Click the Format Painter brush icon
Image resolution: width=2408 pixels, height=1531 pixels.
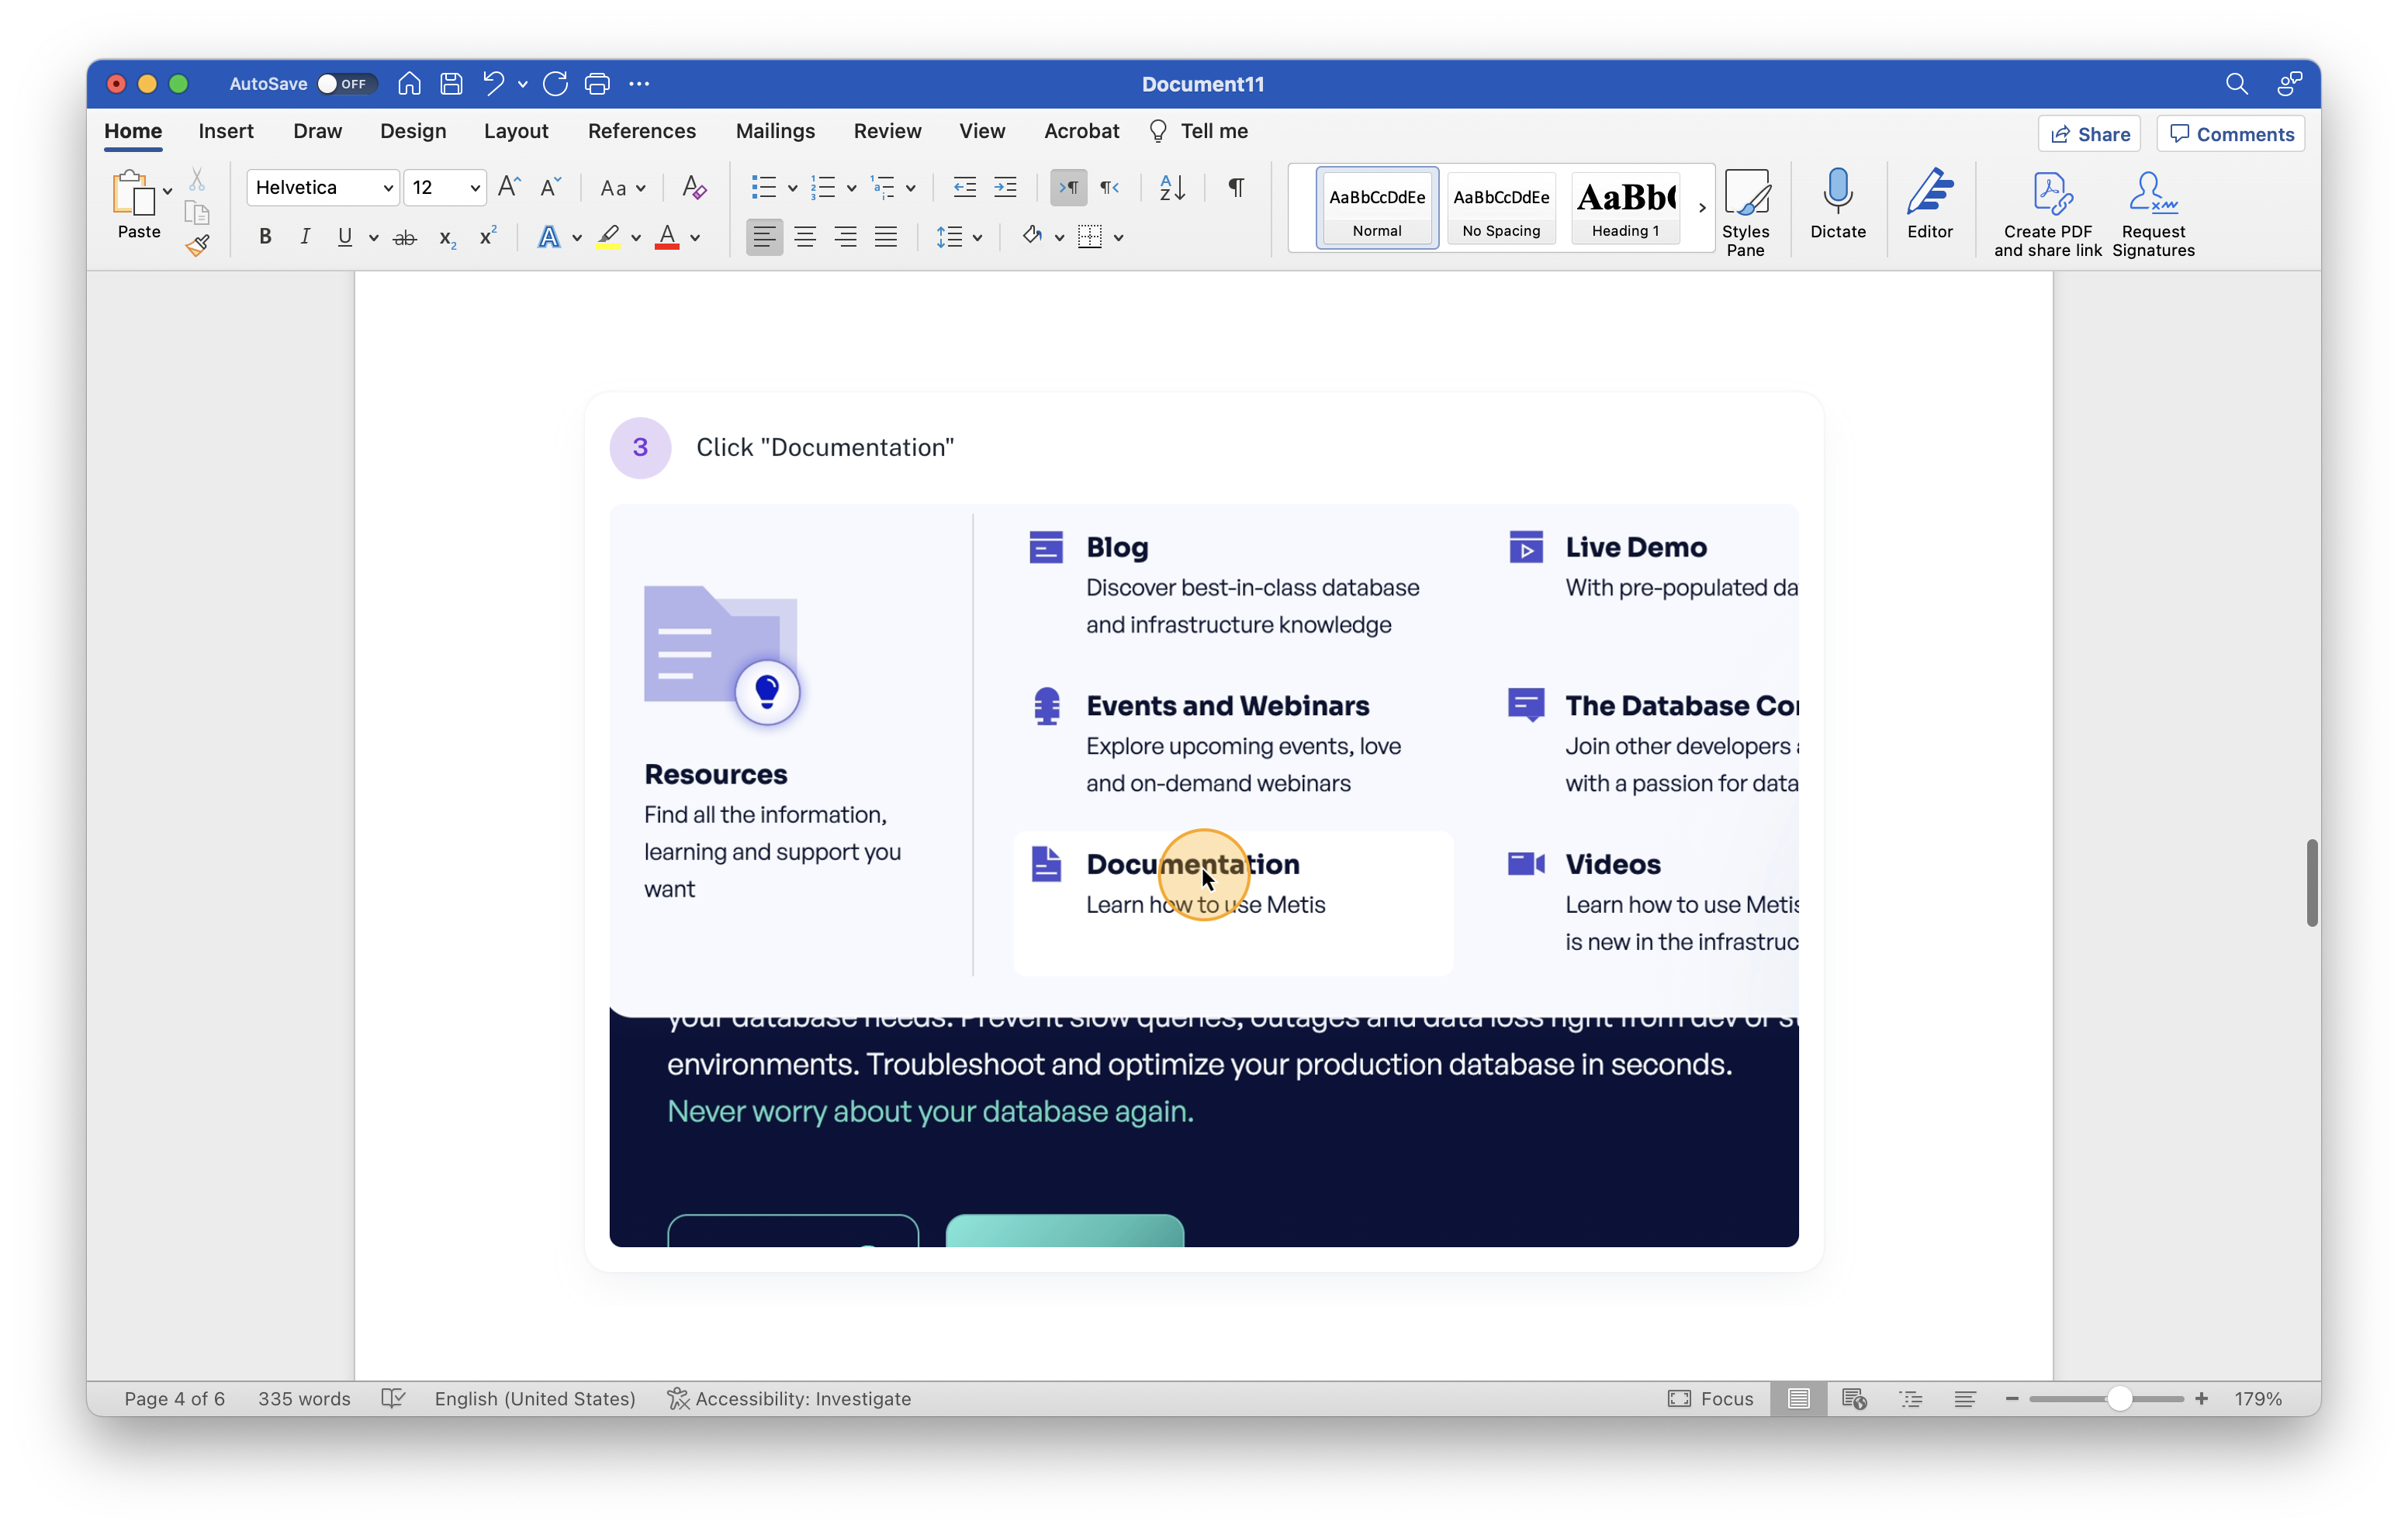click(x=197, y=244)
